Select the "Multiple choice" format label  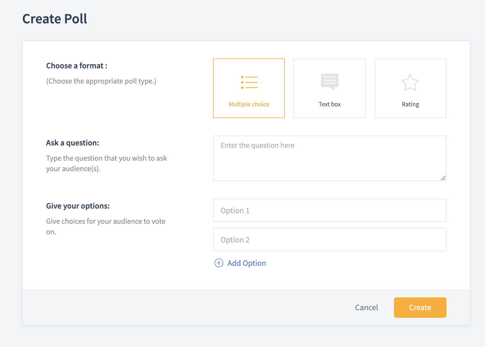click(249, 104)
